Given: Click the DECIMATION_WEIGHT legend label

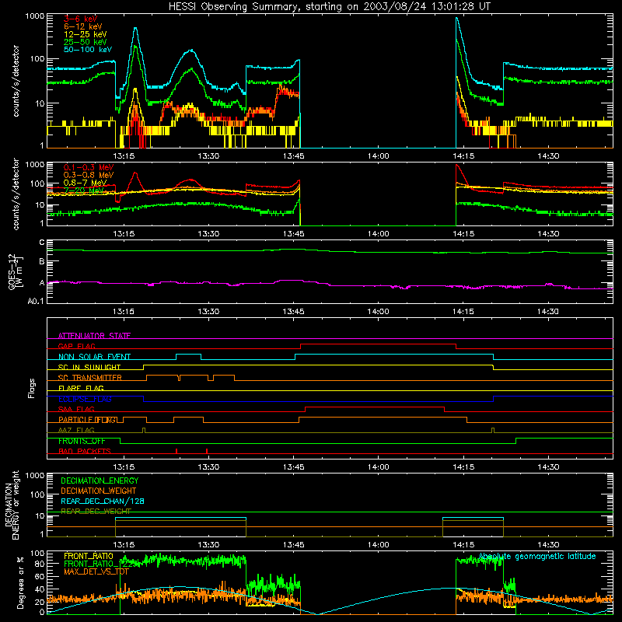Looking at the screenshot, I should coord(99,491).
